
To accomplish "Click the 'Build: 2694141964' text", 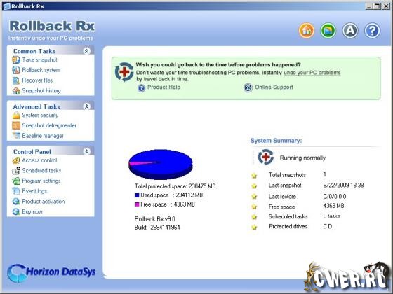I will click(157, 227).
